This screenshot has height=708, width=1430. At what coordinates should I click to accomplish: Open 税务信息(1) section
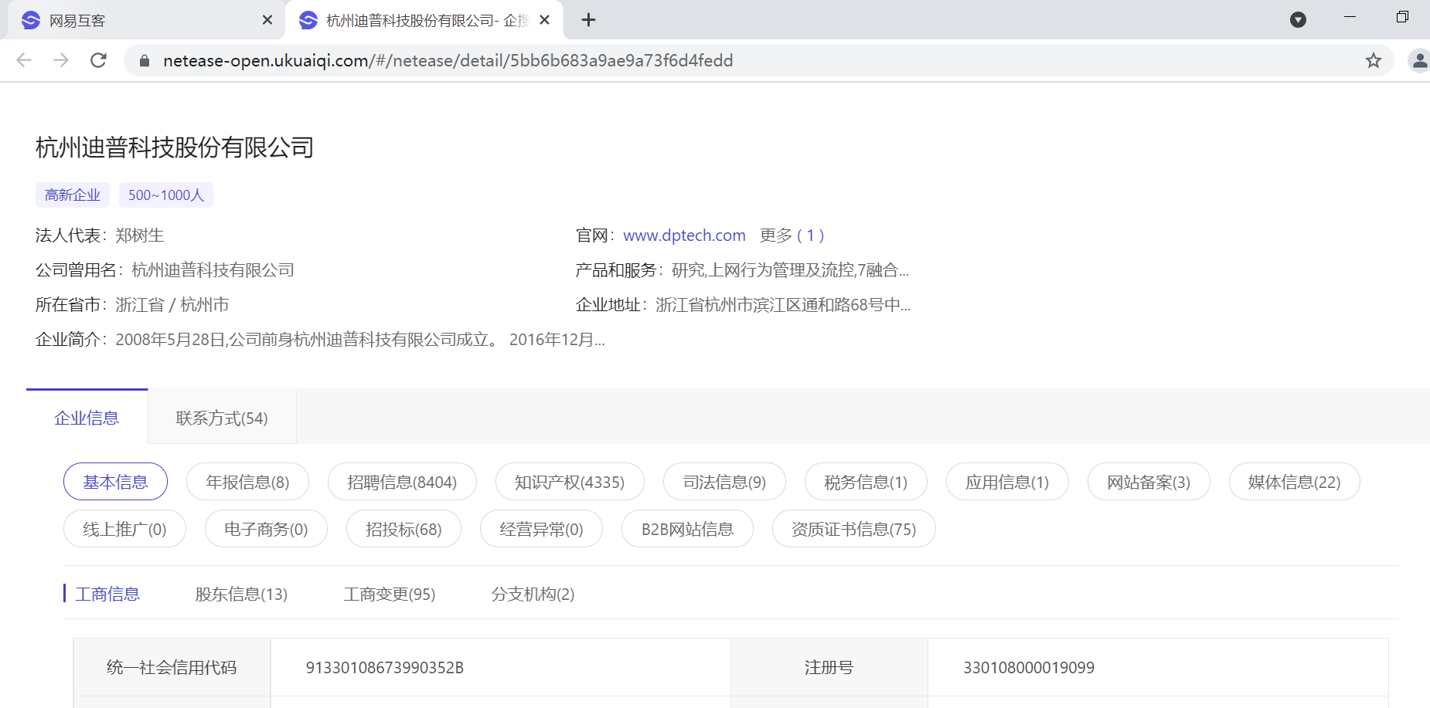(866, 482)
